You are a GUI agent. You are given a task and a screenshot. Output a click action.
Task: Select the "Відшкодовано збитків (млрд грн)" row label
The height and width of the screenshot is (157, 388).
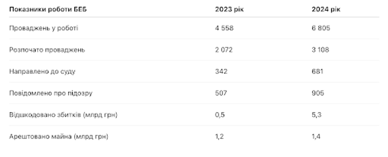63,115
